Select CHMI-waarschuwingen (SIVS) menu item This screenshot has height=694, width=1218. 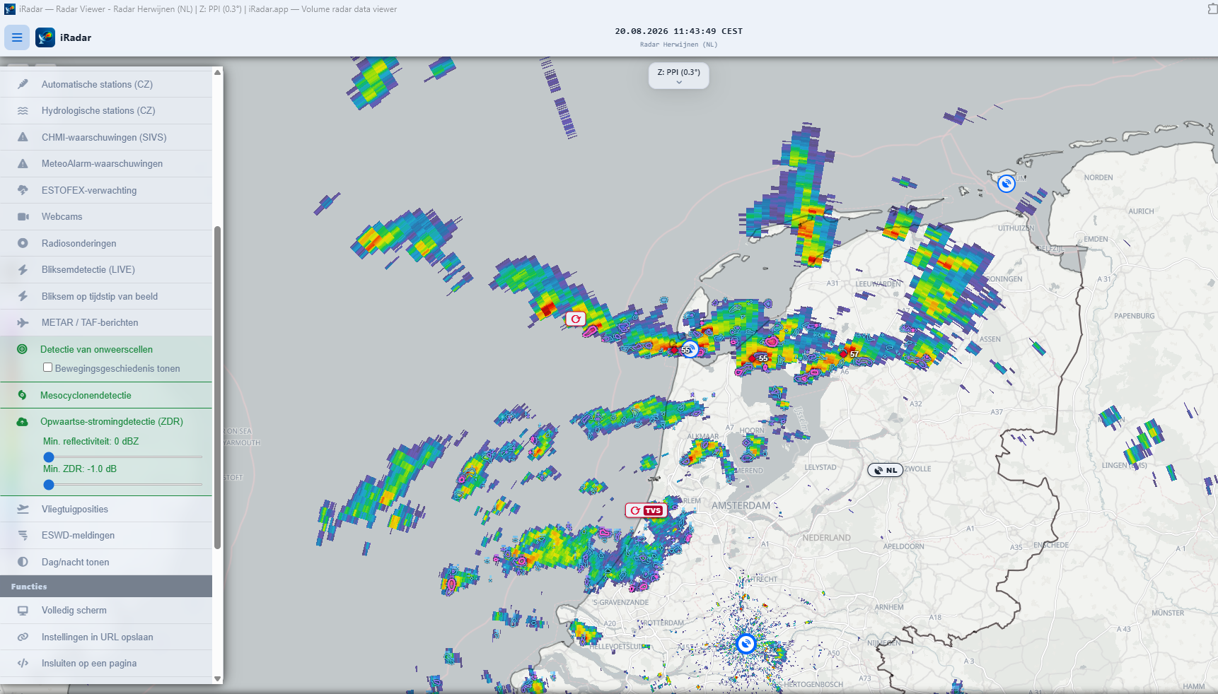[106, 137]
